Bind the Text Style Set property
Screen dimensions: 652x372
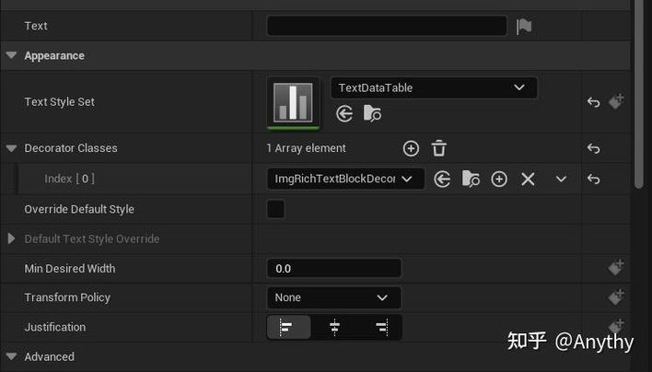click(x=616, y=101)
